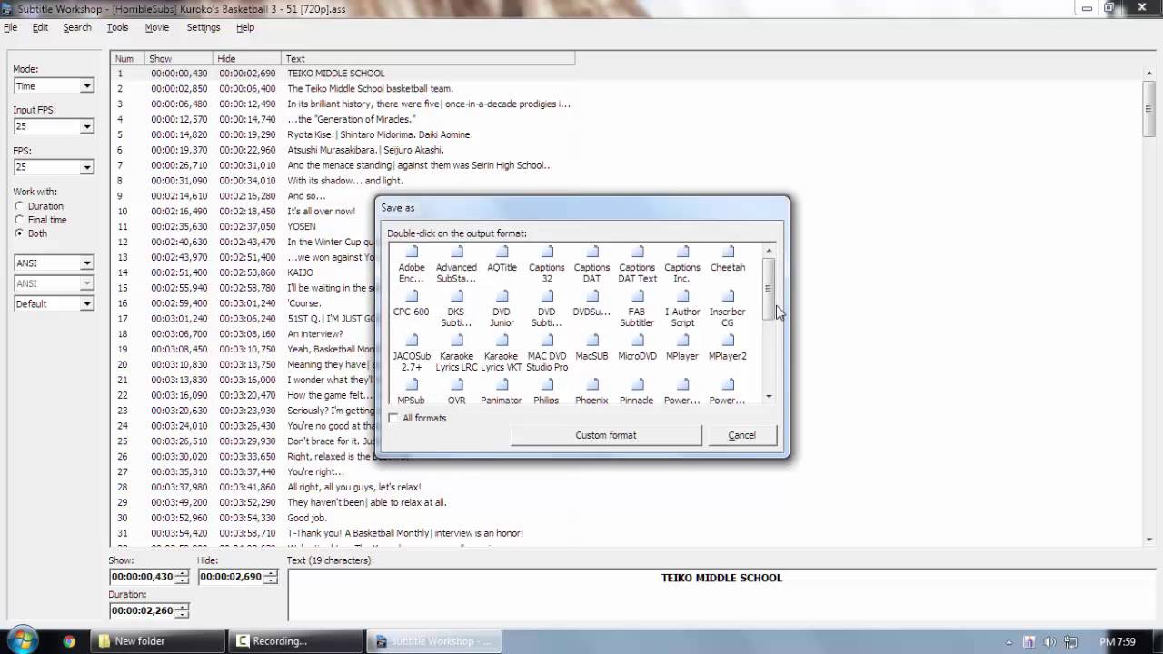The height and width of the screenshot is (654, 1163).
Task: Open the Edit menu
Action: coord(40,27)
